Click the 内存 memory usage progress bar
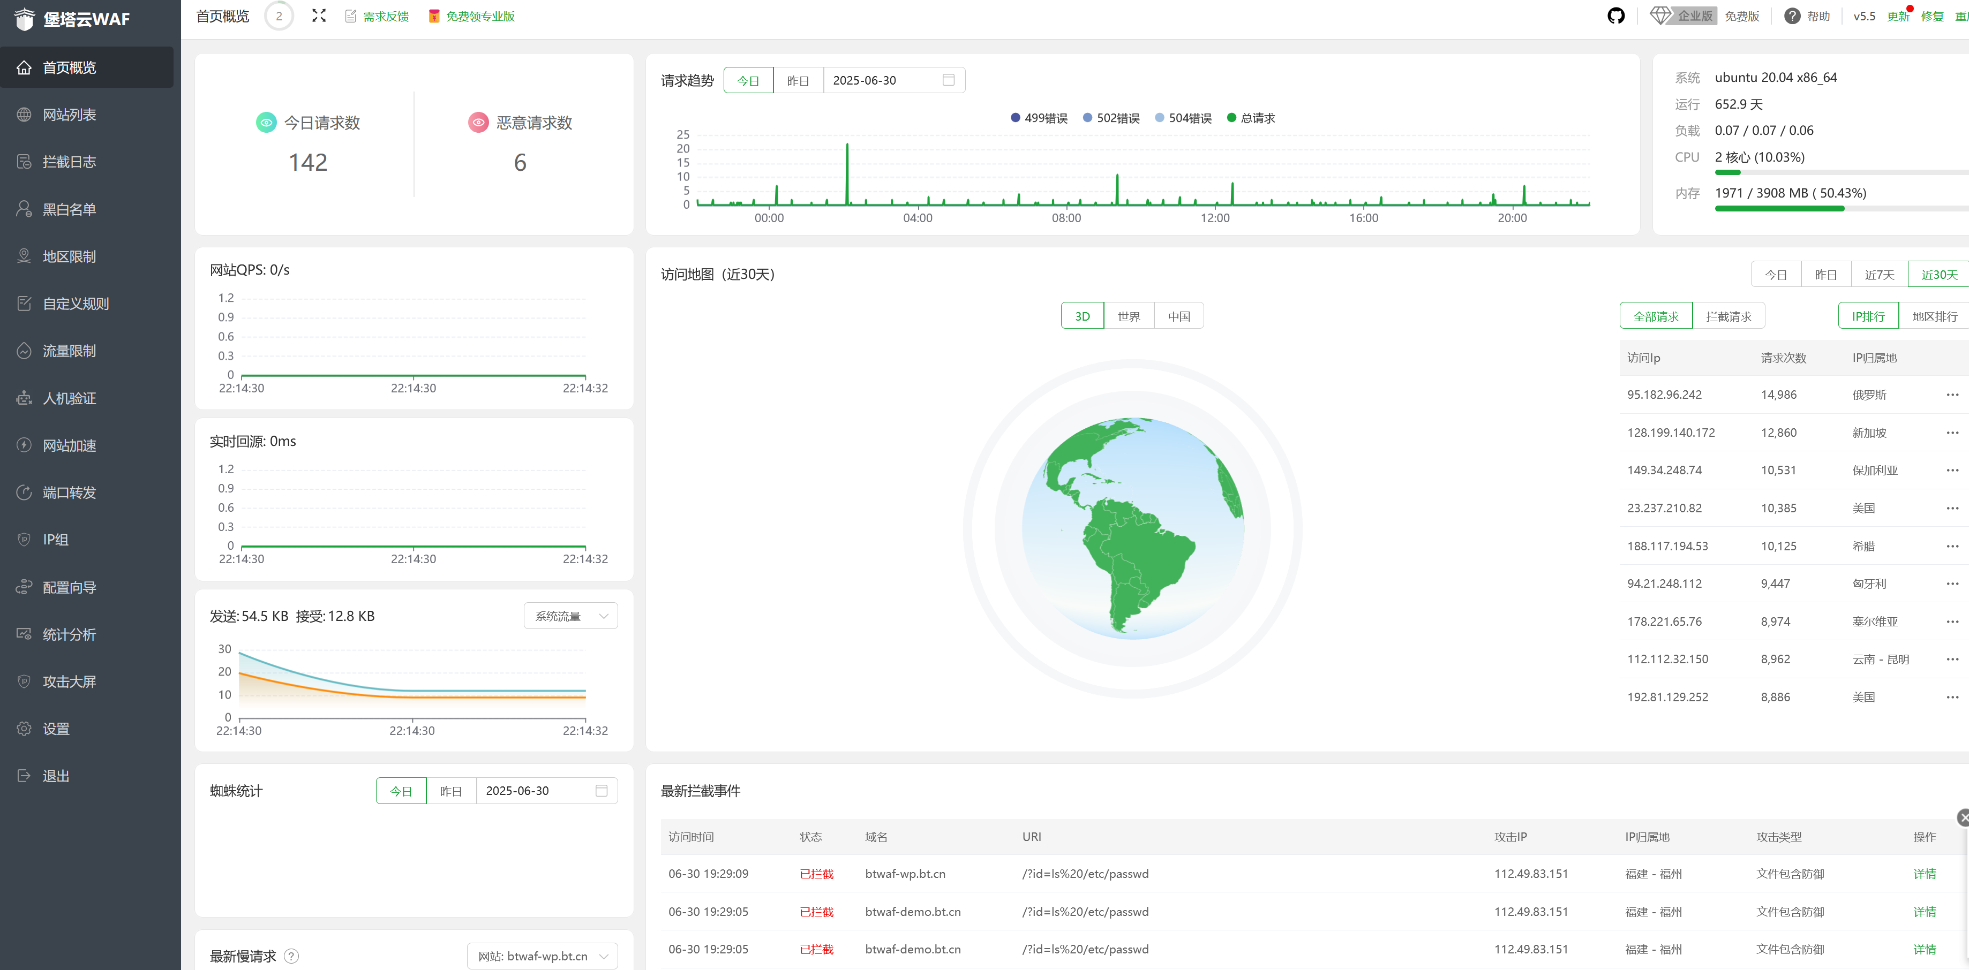Viewport: 1969px width, 970px height. [1842, 209]
